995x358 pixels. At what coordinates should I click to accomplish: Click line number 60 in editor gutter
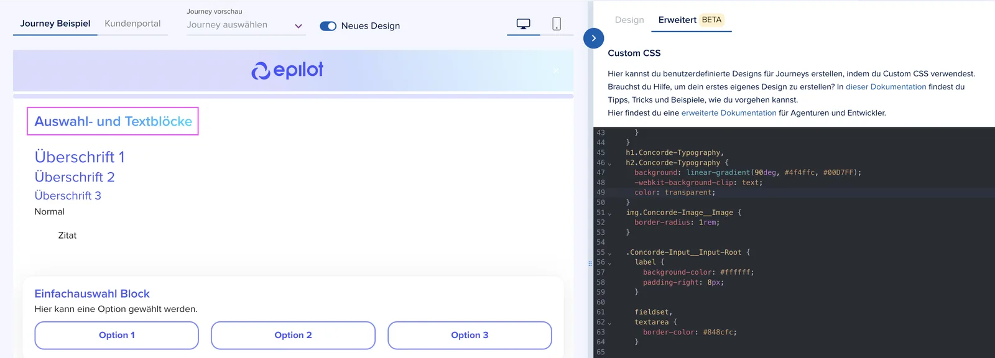coord(600,303)
